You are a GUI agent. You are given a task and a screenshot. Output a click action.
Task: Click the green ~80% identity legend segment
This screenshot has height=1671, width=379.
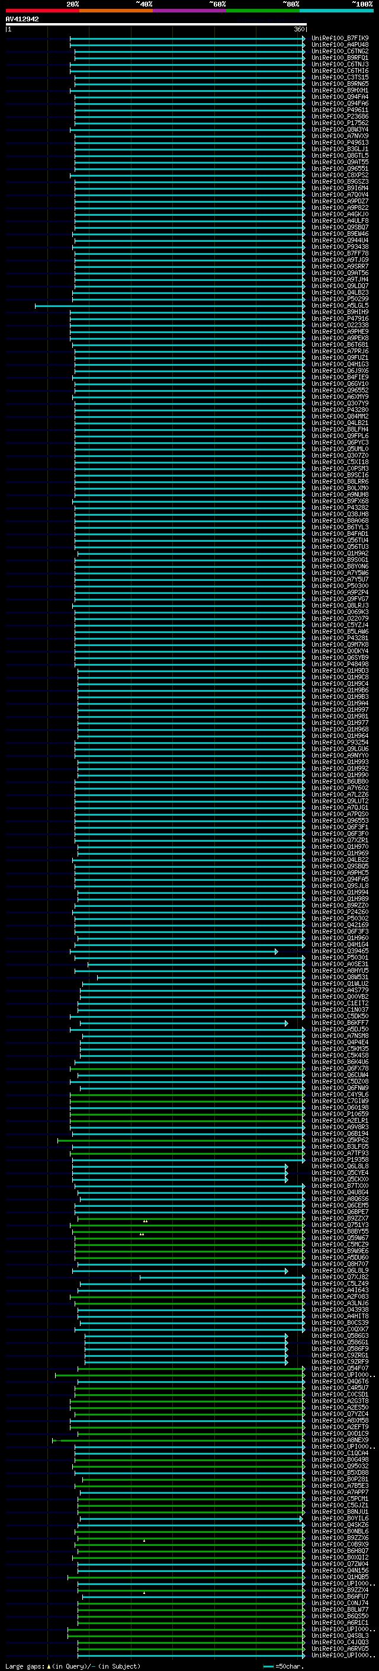pos(263,11)
